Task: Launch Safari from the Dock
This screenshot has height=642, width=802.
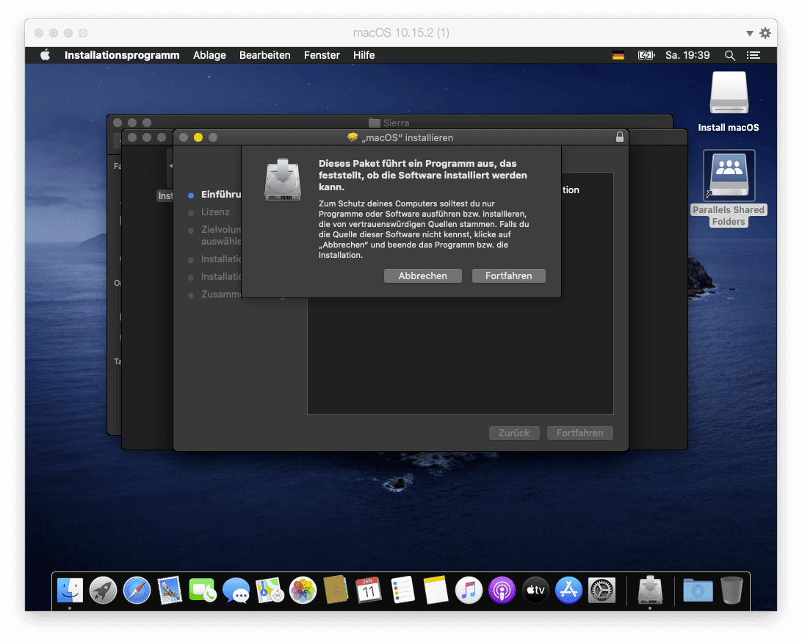Action: (137, 590)
